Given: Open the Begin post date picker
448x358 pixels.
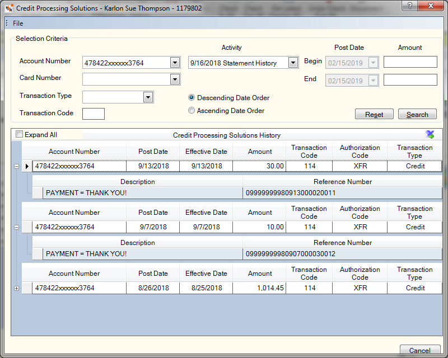Looking at the screenshot, I should pos(373,63).
